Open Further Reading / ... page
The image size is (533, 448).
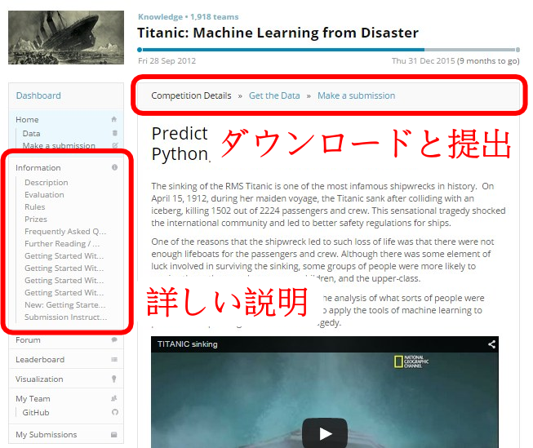pyautogui.click(x=62, y=244)
